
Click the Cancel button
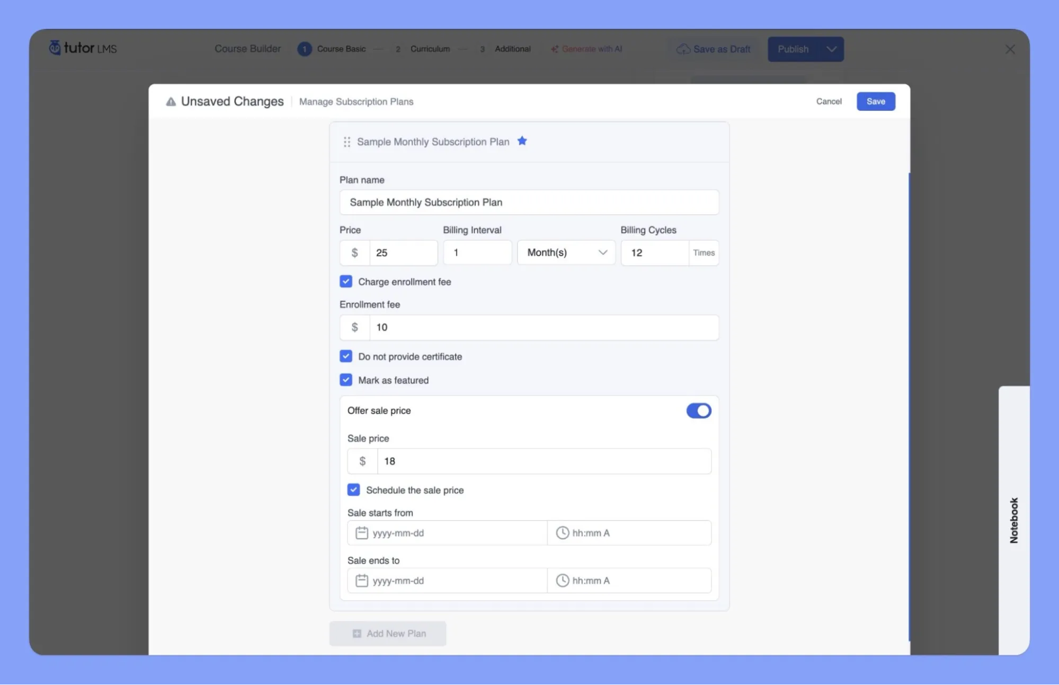click(x=829, y=101)
